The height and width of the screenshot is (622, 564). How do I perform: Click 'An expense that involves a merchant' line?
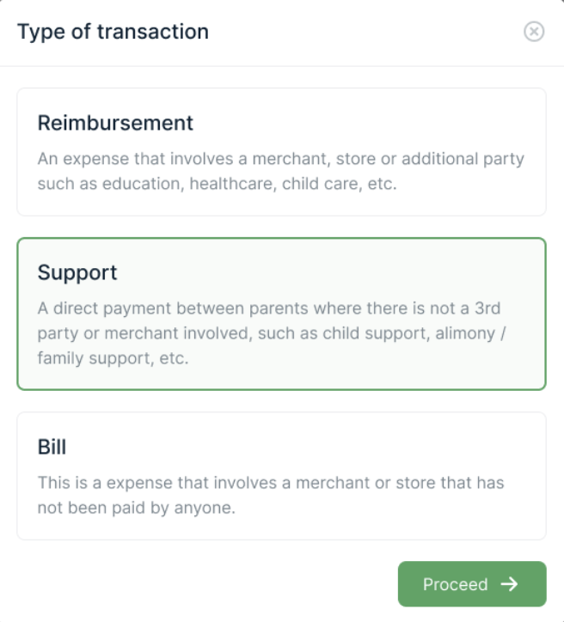click(x=280, y=160)
